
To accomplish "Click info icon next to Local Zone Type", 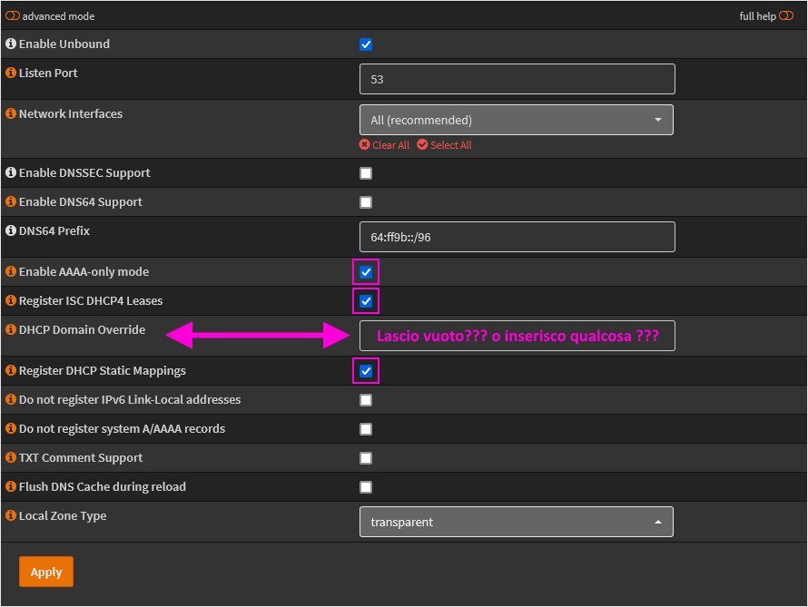I will tap(11, 515).
